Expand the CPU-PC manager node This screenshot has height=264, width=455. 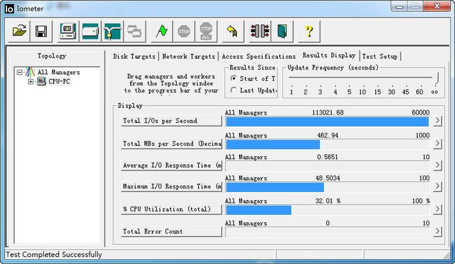tap(30, 81)
